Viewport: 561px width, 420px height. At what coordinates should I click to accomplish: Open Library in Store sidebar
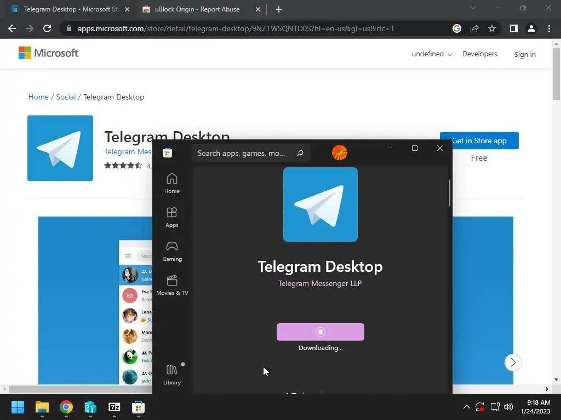click(171, 375)
